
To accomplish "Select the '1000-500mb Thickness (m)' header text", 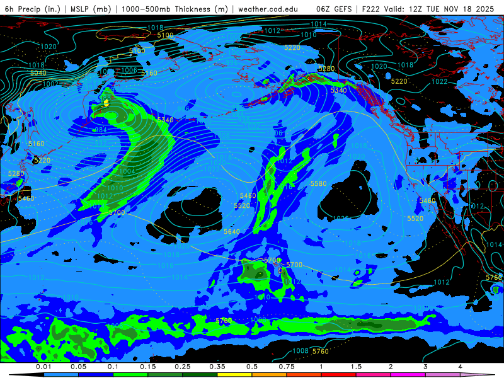I will point(175,9).
